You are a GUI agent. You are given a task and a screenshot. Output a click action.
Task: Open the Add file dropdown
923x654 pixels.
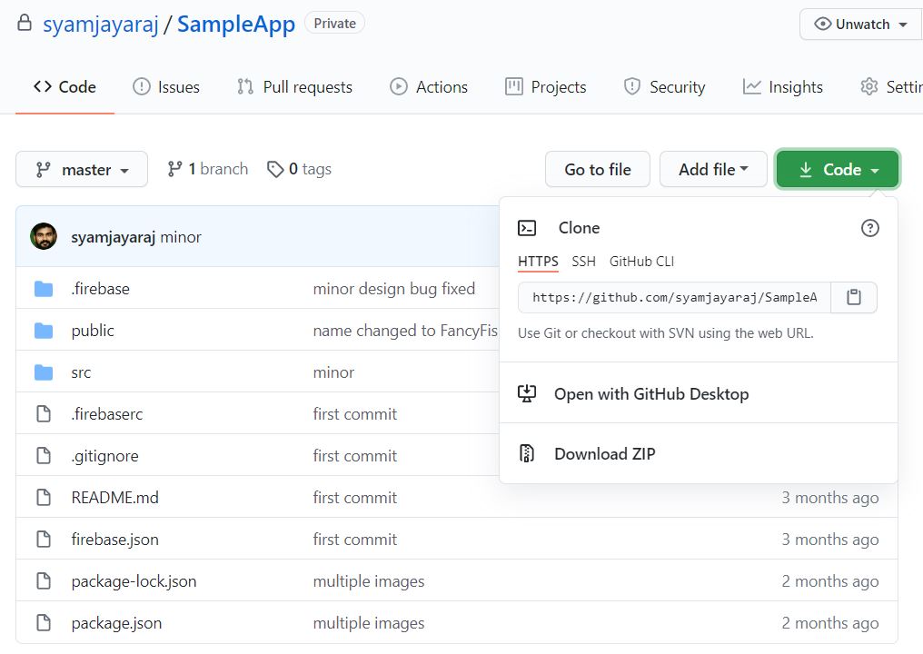(713, 169)
